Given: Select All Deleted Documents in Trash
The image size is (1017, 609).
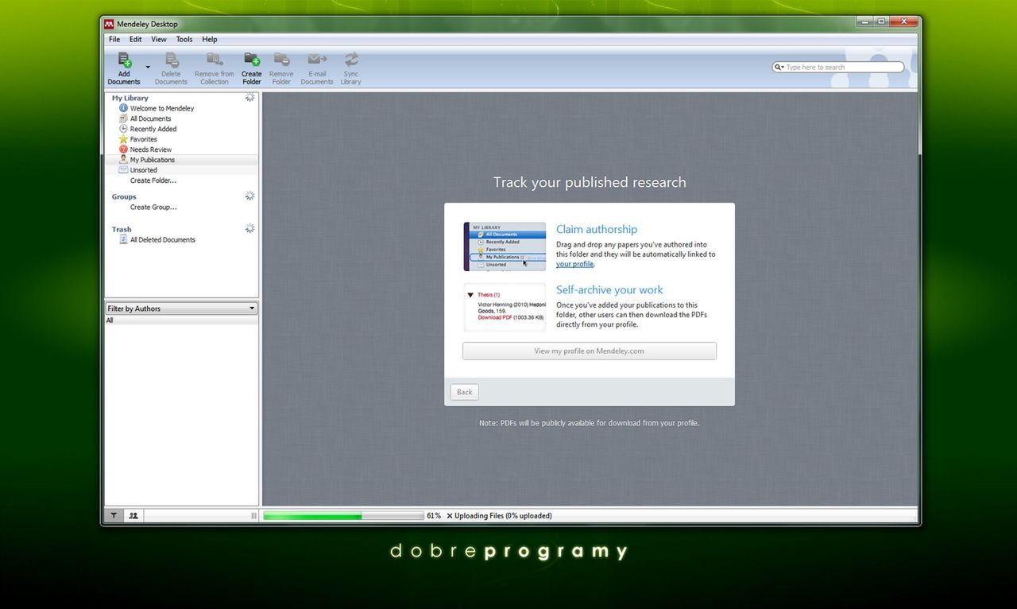Looking at the screenshot, I should (163, 239).
